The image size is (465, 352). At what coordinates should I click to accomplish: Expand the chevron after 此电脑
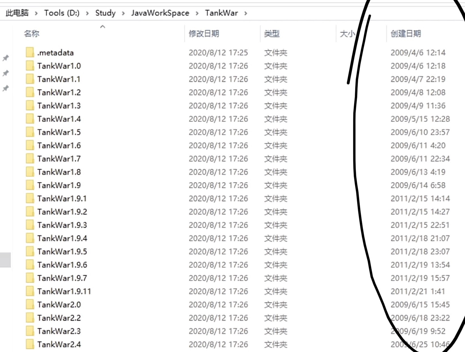(36, 13)
